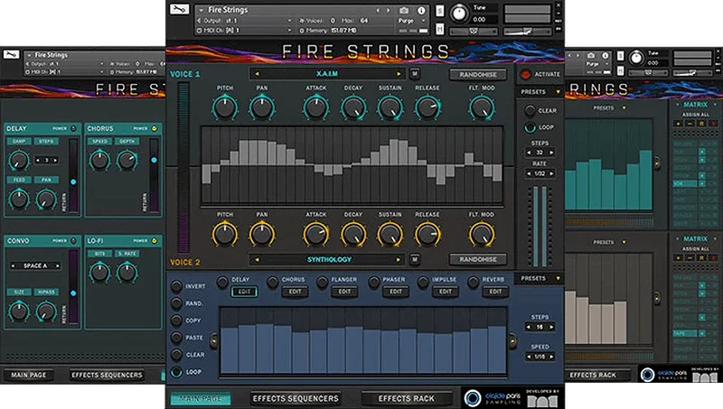Select next Voice 2 sample with right arrow
The width and height of the screenshot is (723, 409).
click(399, 260)
